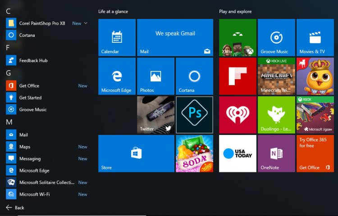Open the Photos tile

pyautogui.click(x=155, y=76)
